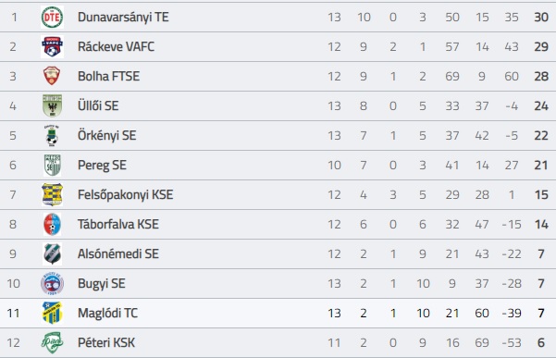The image size is (556, 358).
Task: Click Dunavarsányi TE's 30 points value
Action: (x=541, y=17)
